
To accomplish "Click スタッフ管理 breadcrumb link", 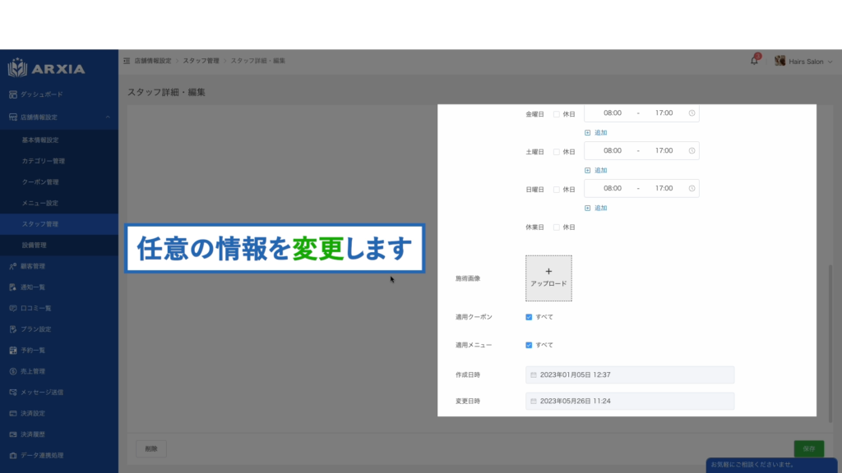I will tap(201, 61).
